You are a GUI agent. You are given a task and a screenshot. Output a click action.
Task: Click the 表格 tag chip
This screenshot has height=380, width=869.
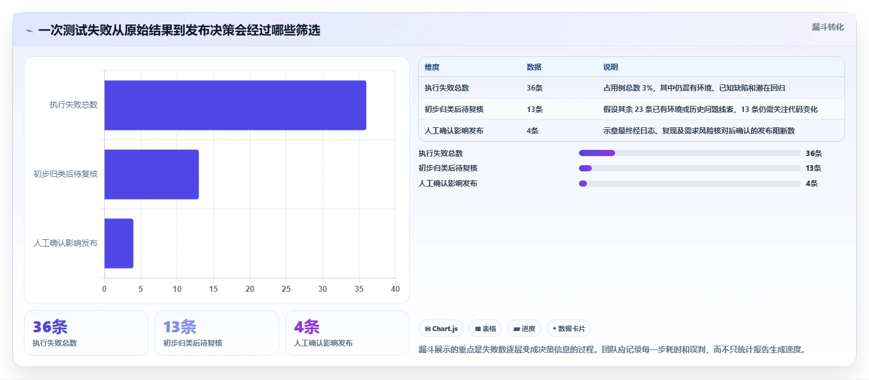click(485, 329)
